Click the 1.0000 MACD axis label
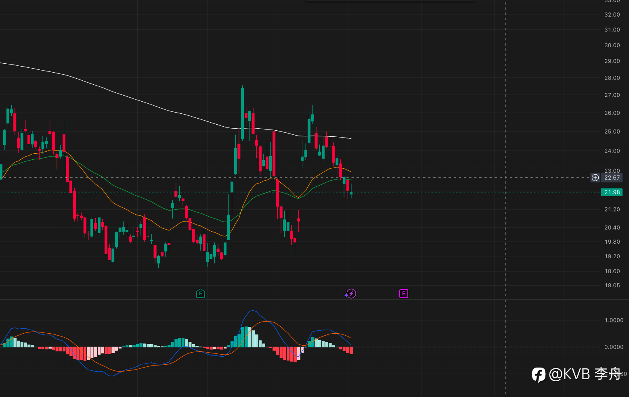This screenshot has width=629, height=397. [x=614, y=320]
